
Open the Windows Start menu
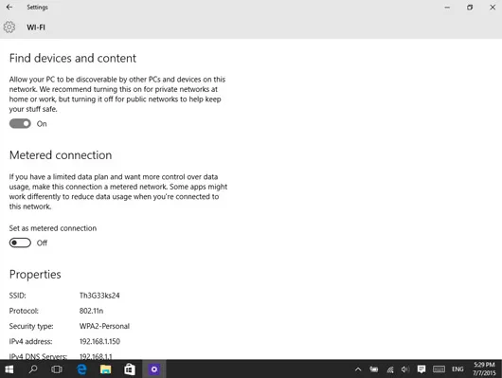coord(9,369)
